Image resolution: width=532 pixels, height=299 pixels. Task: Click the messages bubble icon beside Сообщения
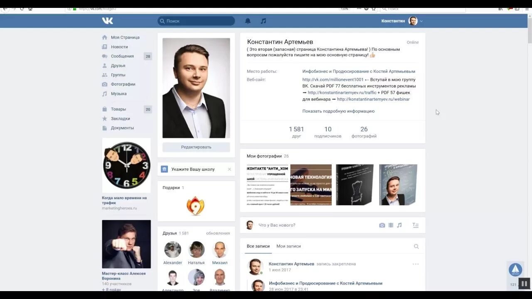click(x=105, y=56)
